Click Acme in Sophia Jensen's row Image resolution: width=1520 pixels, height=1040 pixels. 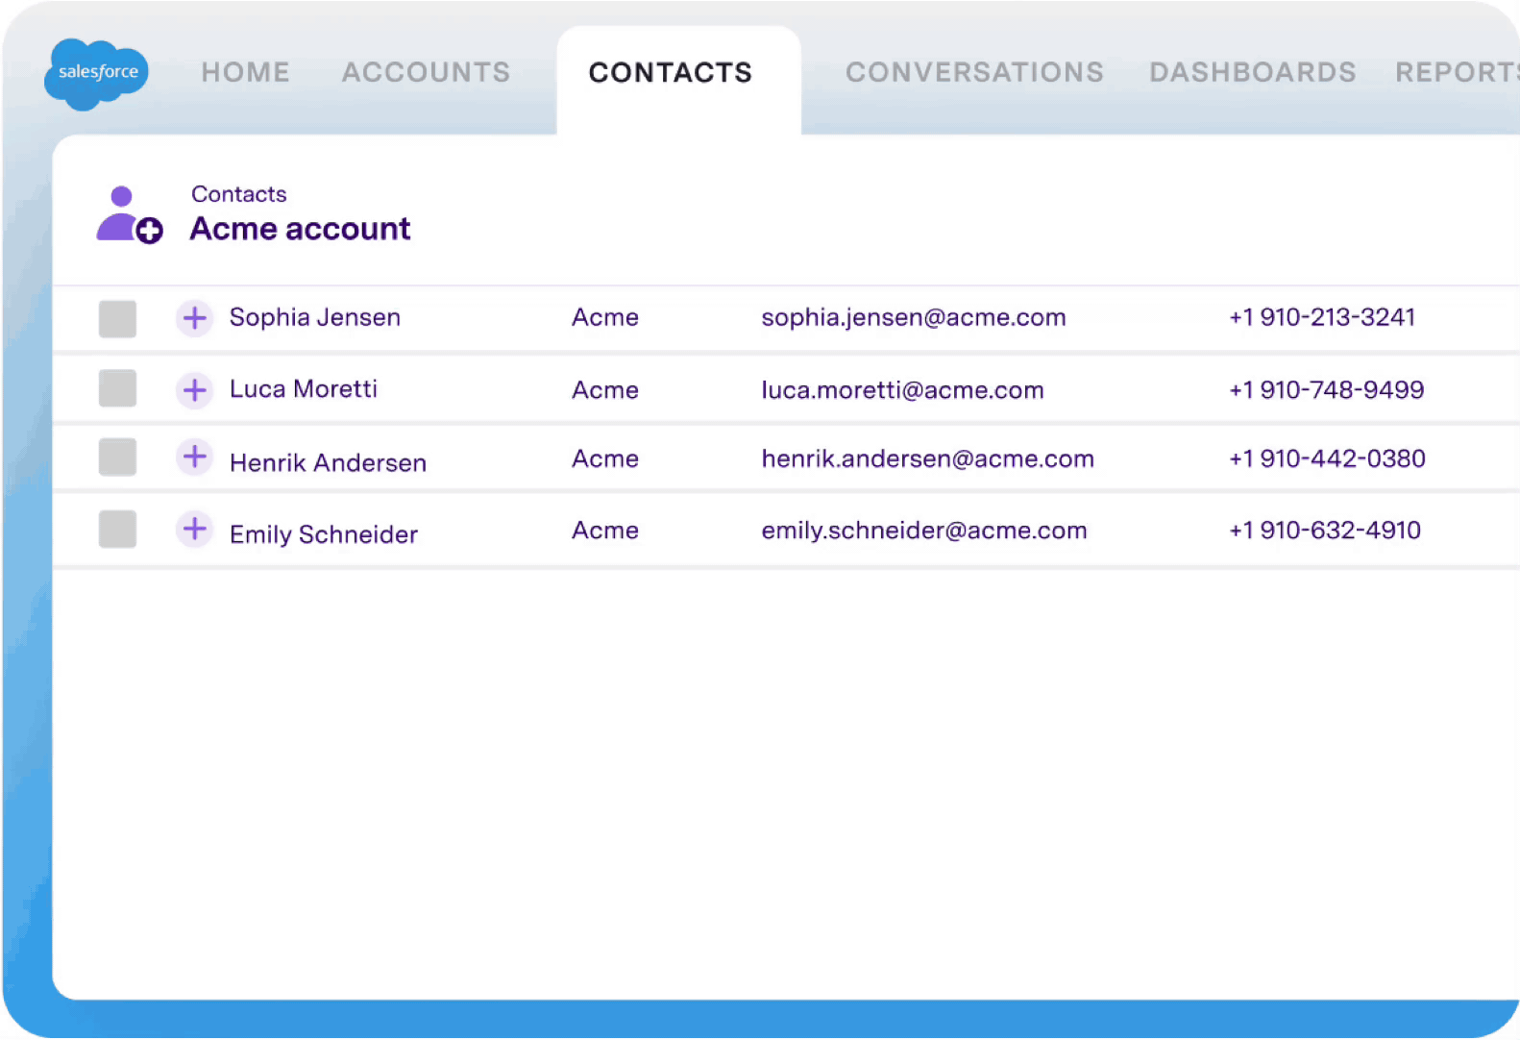tap(605, 317)
